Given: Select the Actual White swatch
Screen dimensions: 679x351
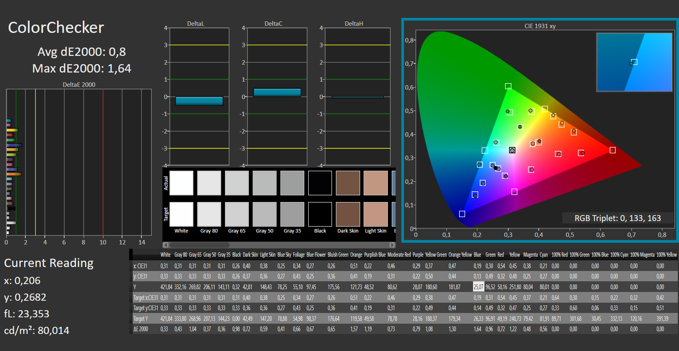Looking at the screenshot, I should click(181, 183).
